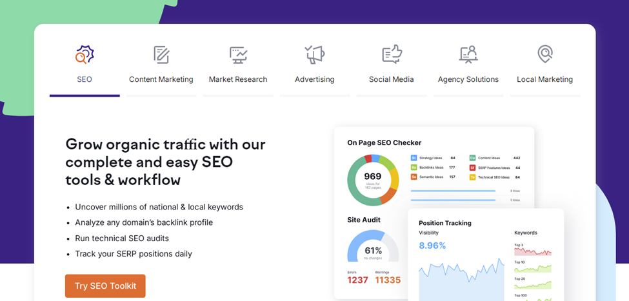The image size is (629, 301).
Task: Click the Agency Solutions presenter icon
Action: pyautogui.click(x=468, y=55)
